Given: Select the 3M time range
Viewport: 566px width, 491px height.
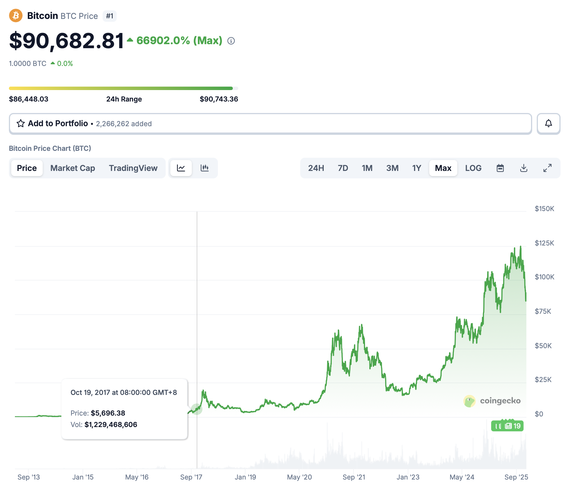Looking at the screenshot, I should [392, 168].
